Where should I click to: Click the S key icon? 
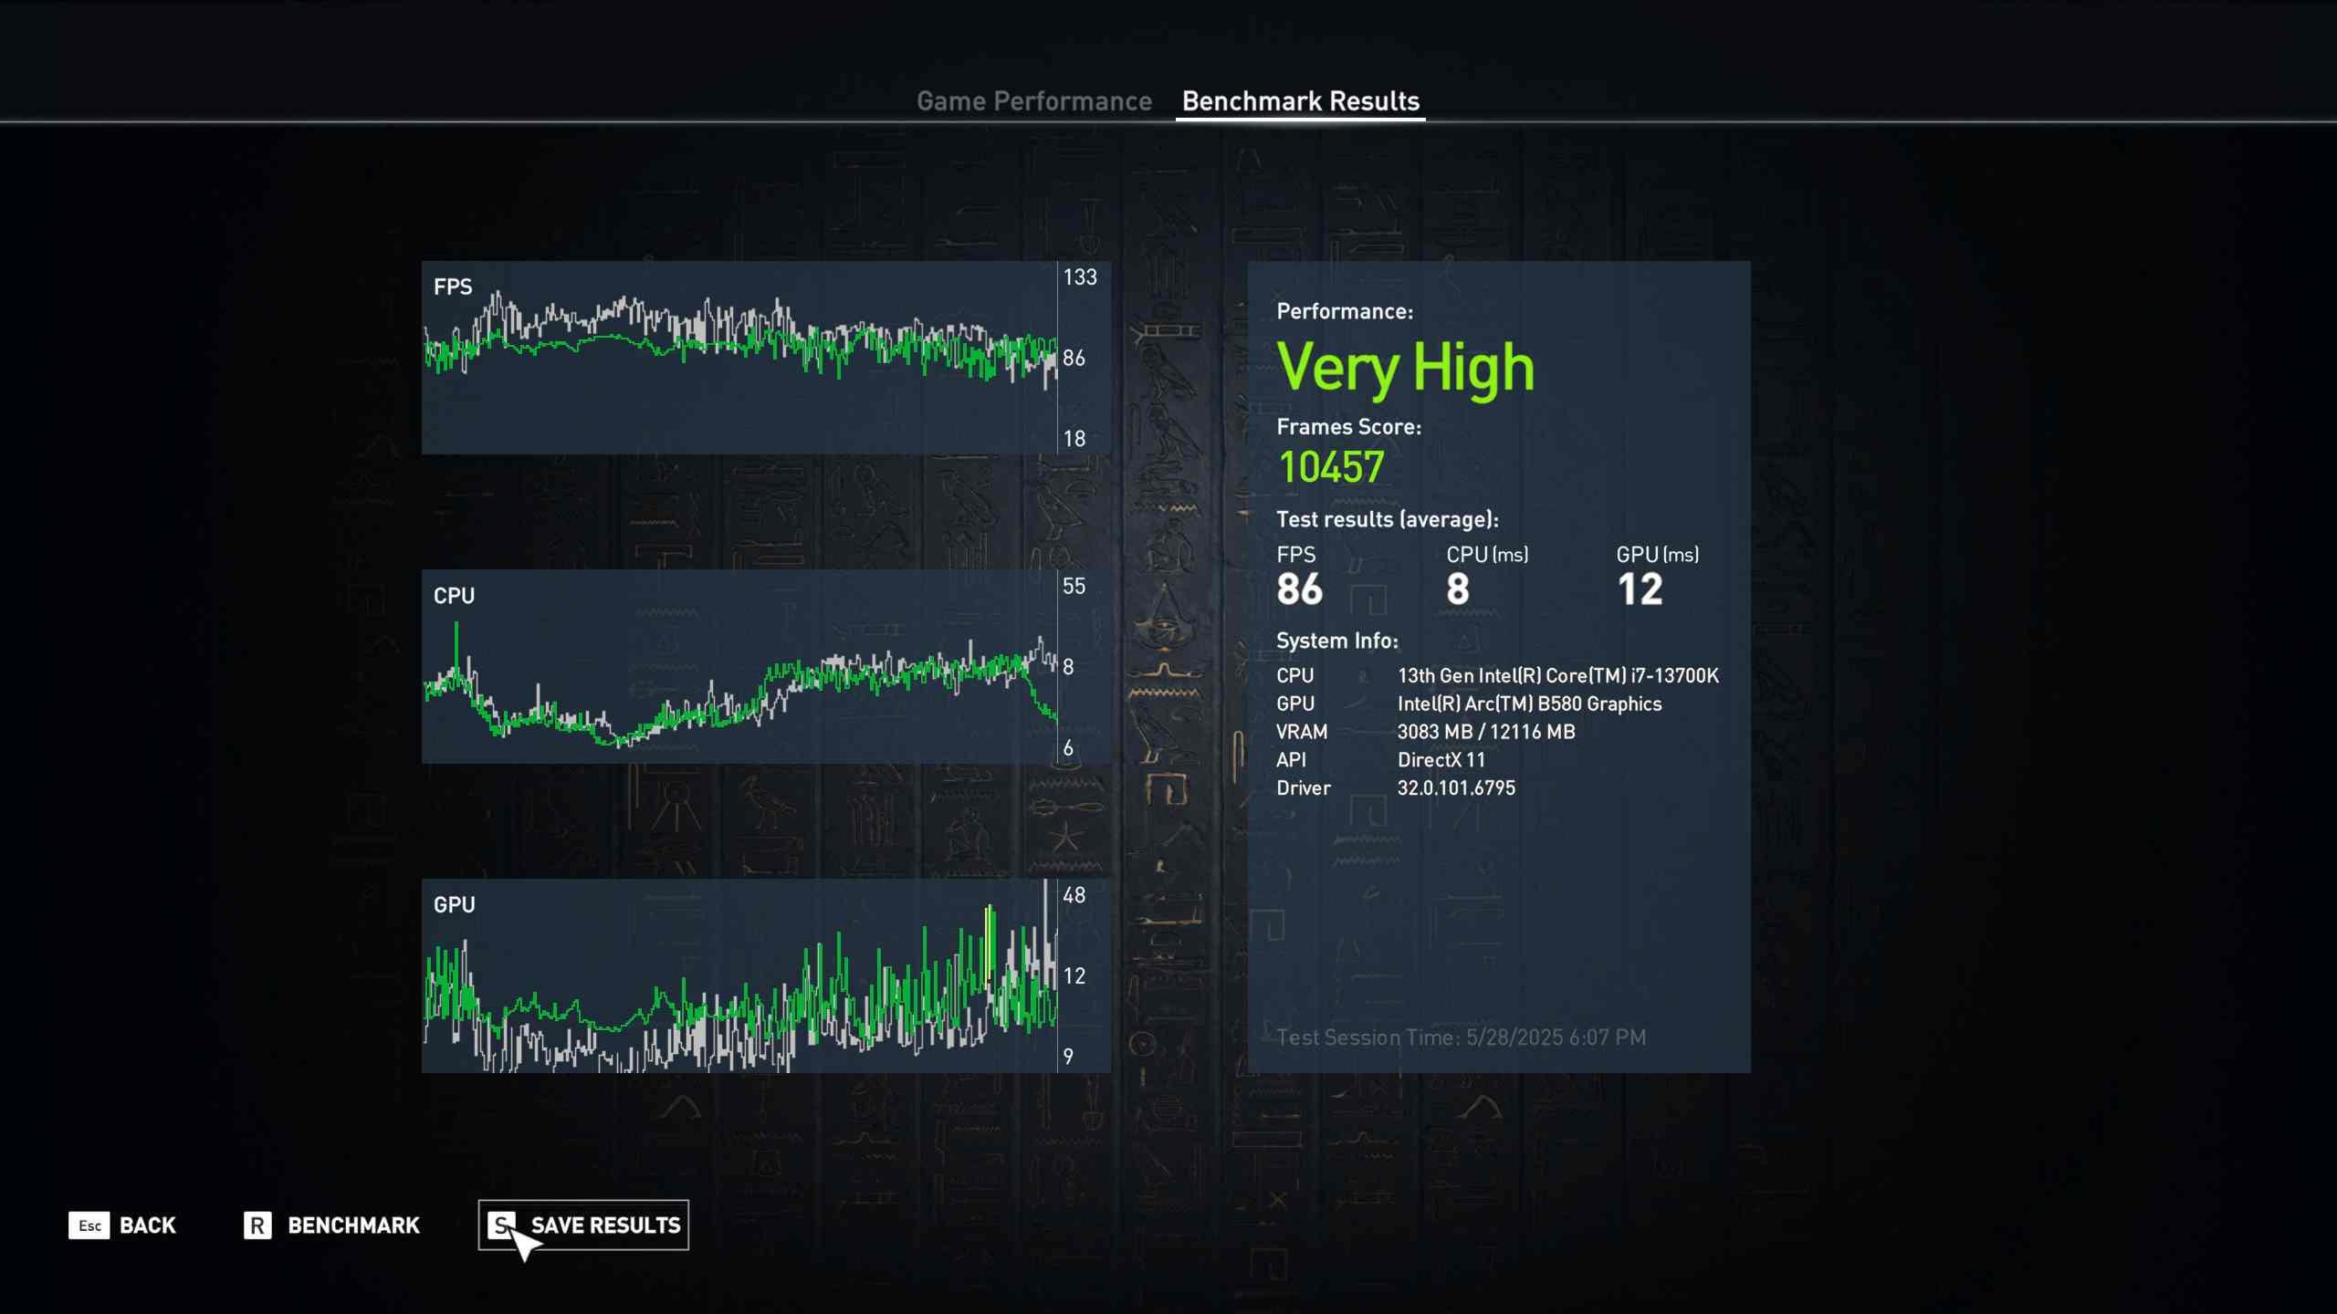501,1225
